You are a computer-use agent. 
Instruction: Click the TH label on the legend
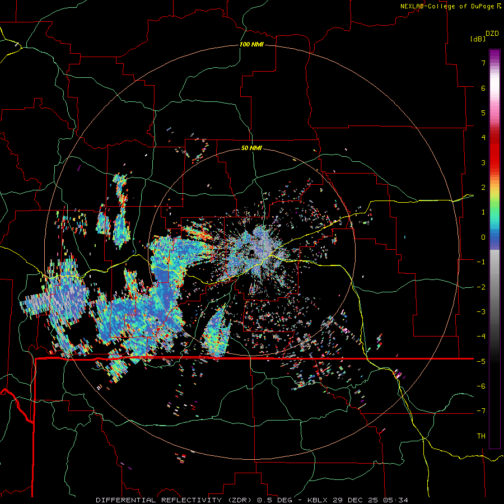click(x=481, y=436)
